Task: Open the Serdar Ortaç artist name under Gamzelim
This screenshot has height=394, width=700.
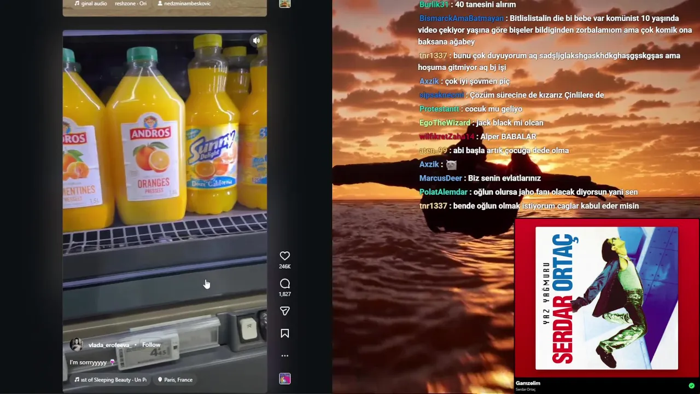Action: tap(526, 390)
